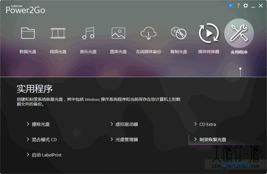Click the Online Media Backup cloud icon
267x174 pixels.
[x=148, y=33]
